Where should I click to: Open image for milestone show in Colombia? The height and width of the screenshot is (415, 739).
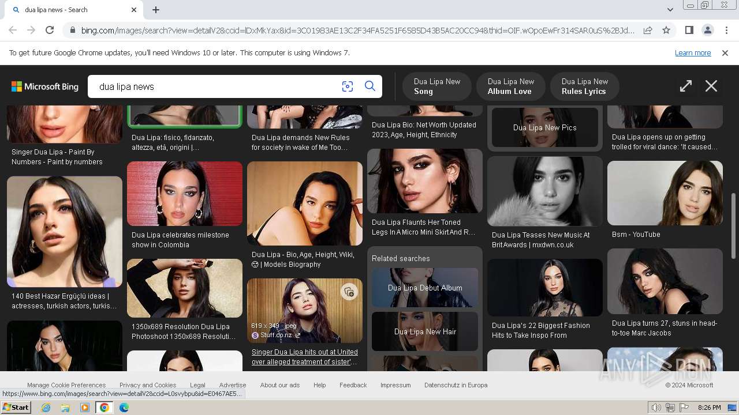coord(185,194)
